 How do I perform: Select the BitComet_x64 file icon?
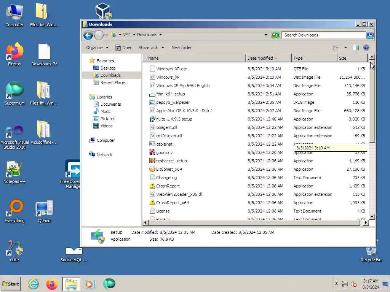[152, 169]
